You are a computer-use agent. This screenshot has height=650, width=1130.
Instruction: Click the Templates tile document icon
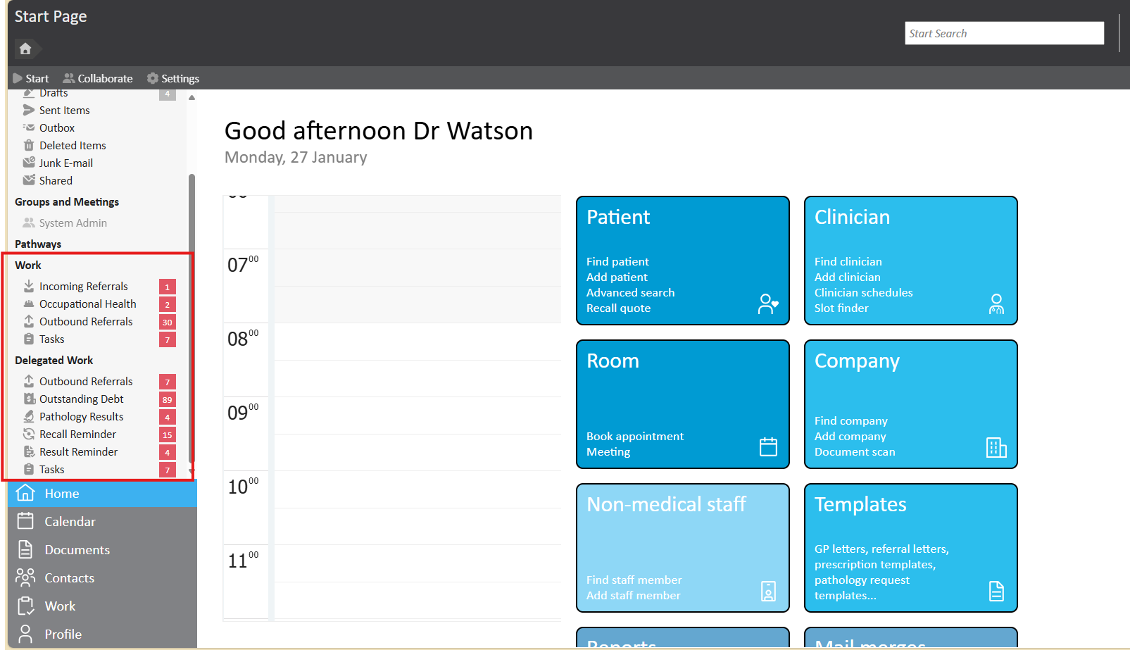[996, 591]
